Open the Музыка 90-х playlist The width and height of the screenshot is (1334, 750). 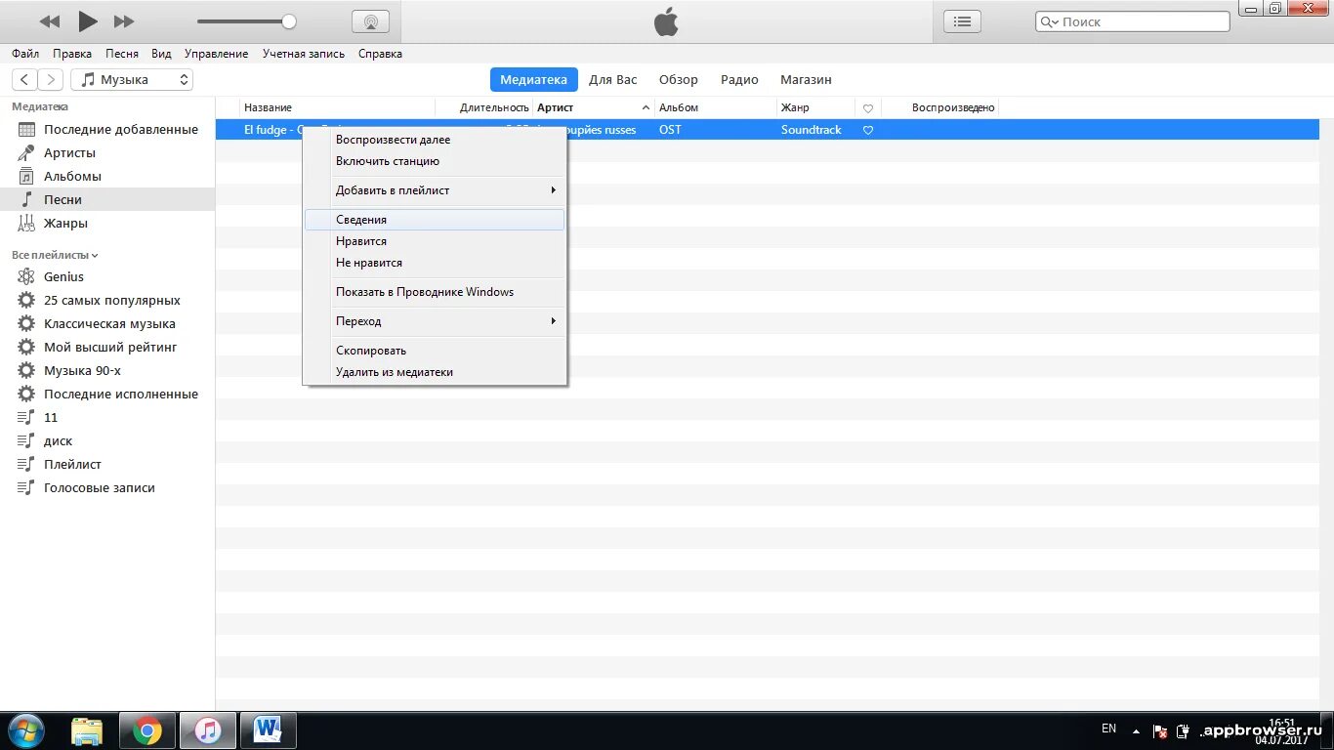tap(107, 370)
